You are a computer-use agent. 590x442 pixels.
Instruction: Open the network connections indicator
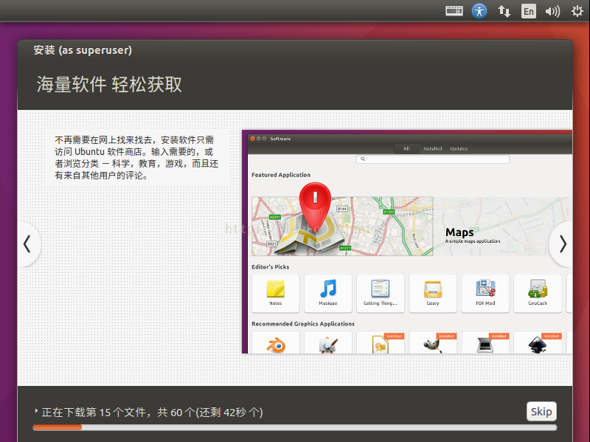click(x=504, y=11)
